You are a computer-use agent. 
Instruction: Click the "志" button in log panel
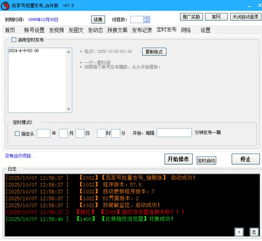click(254, 232)
